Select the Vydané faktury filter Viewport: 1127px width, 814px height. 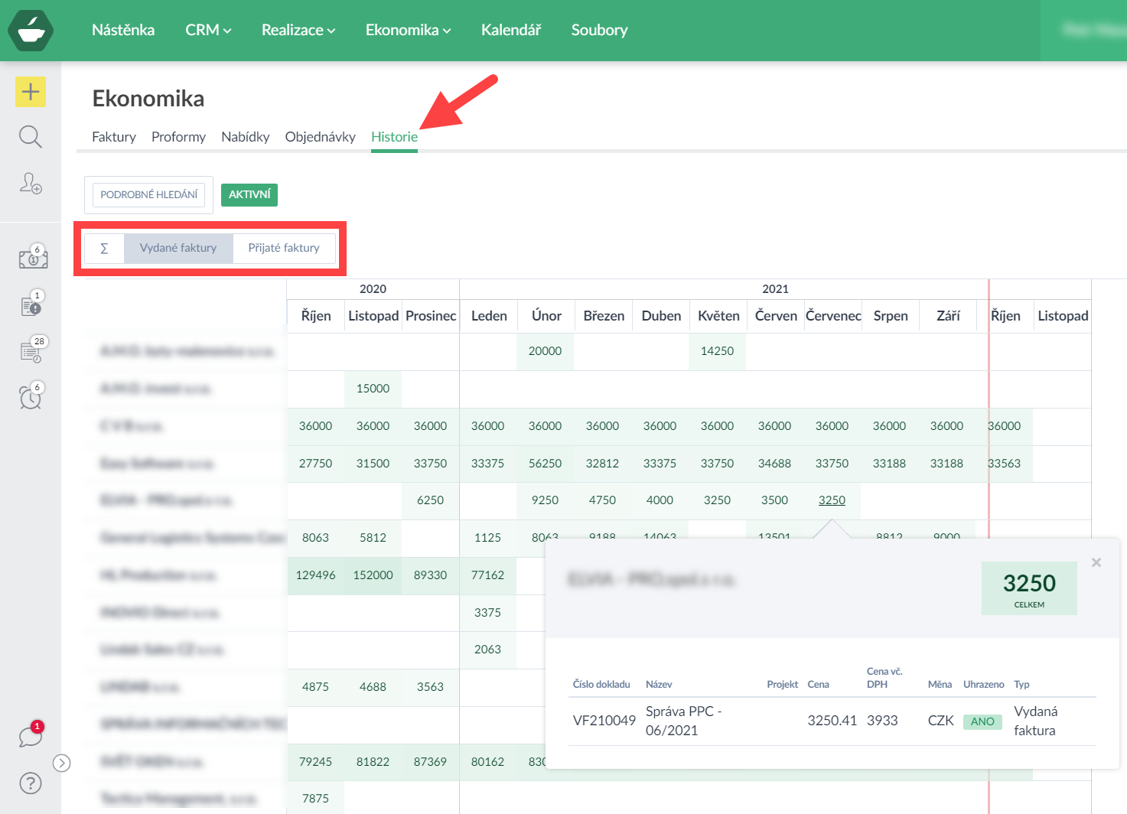point(178,248)
